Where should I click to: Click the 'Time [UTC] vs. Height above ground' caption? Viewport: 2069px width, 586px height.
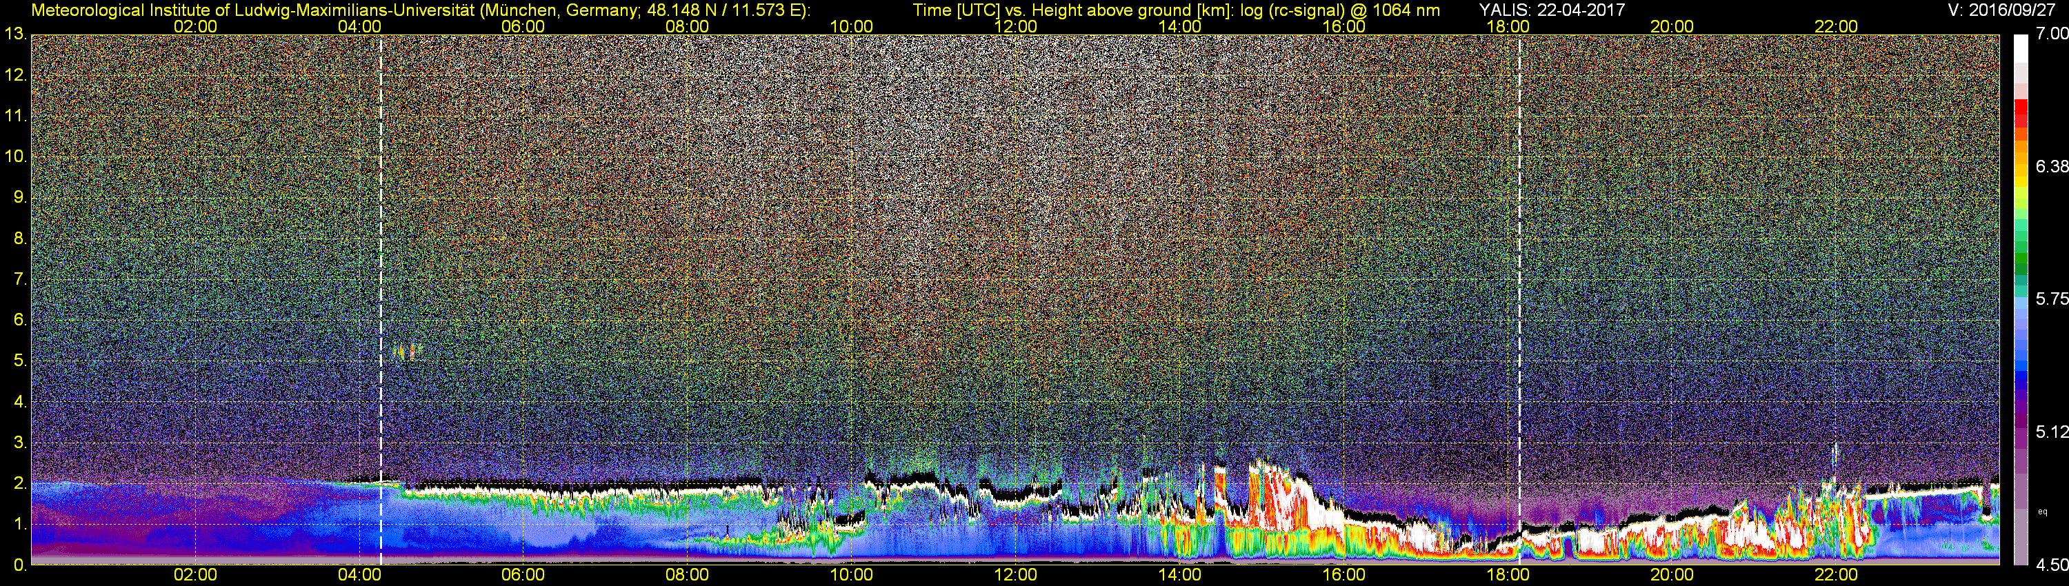click(1176, 10)
